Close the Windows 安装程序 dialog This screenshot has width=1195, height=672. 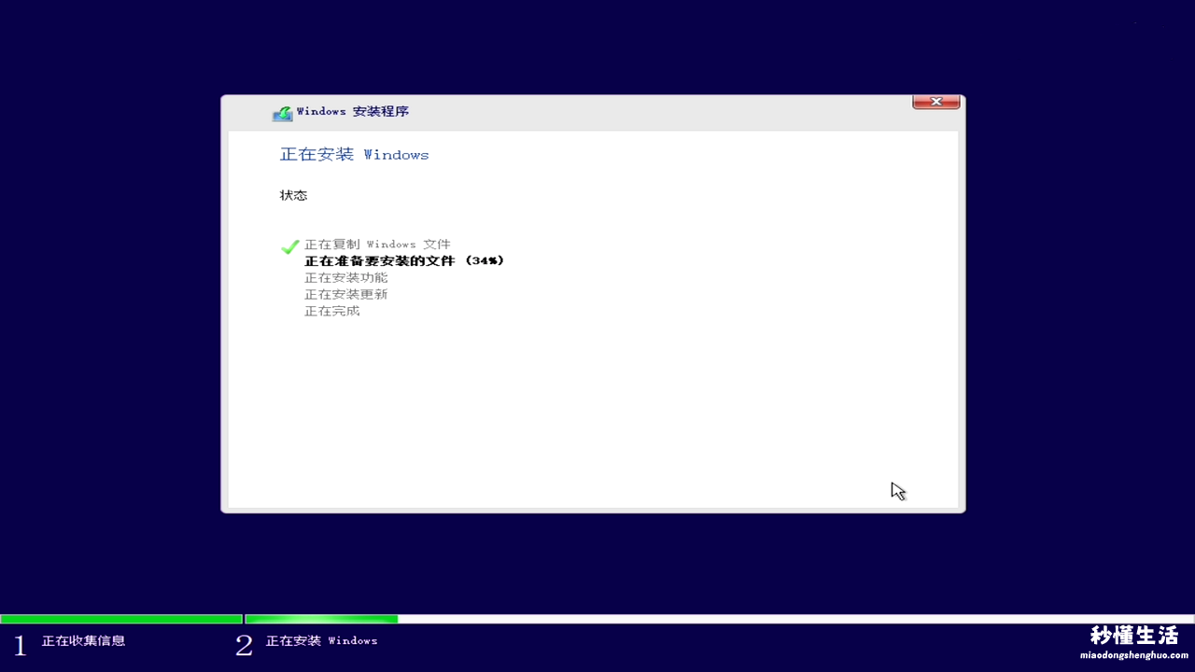[935, 102]
